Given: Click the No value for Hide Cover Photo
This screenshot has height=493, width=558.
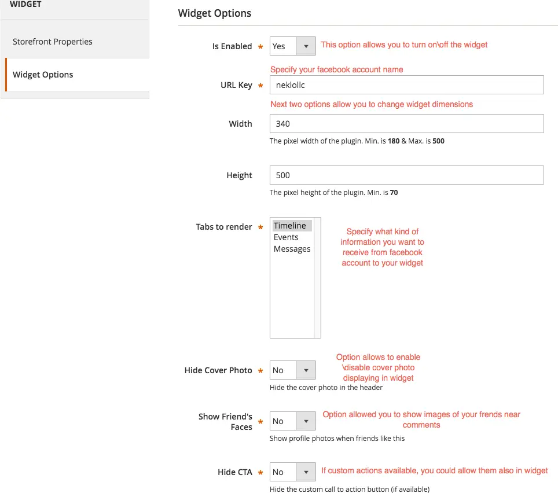Looking at the screenshot, I should pos(278,370).
